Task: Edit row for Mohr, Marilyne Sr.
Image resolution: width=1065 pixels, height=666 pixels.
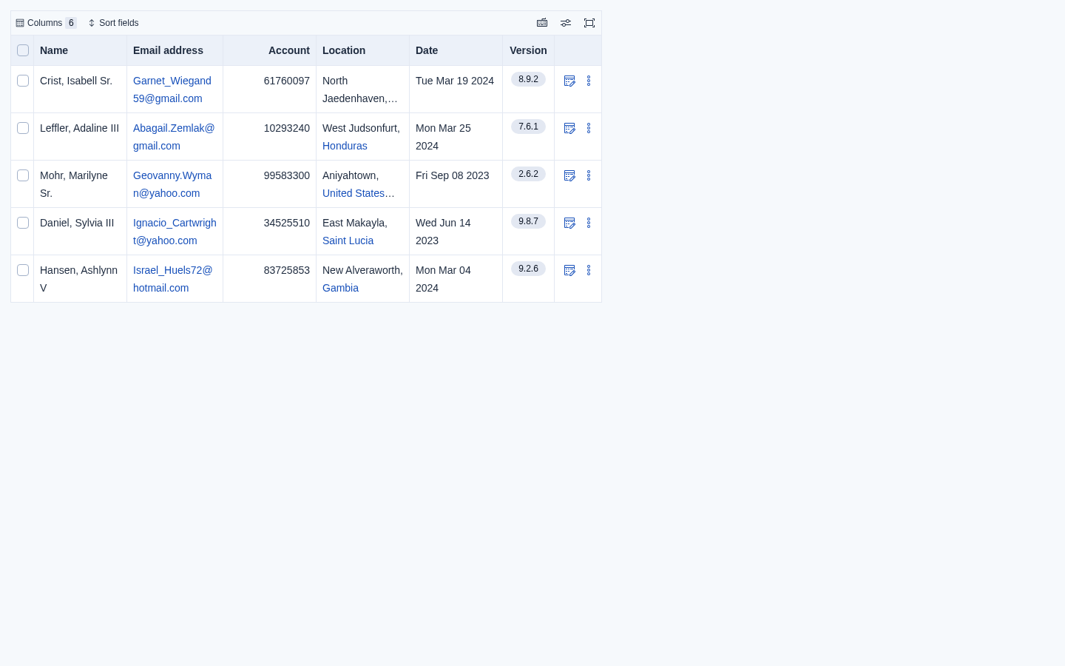Action: pyautogui.click(x=569, y=175)
